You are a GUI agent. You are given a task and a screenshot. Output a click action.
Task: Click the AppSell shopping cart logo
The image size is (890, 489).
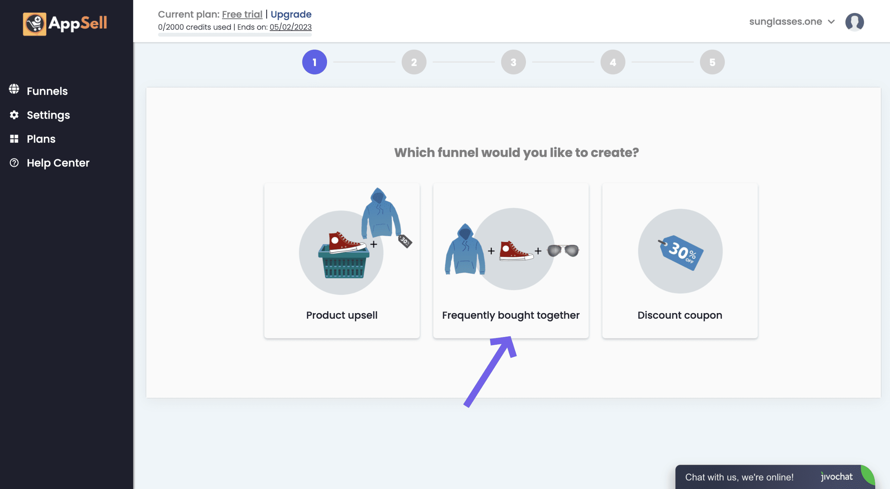[35, 24]
